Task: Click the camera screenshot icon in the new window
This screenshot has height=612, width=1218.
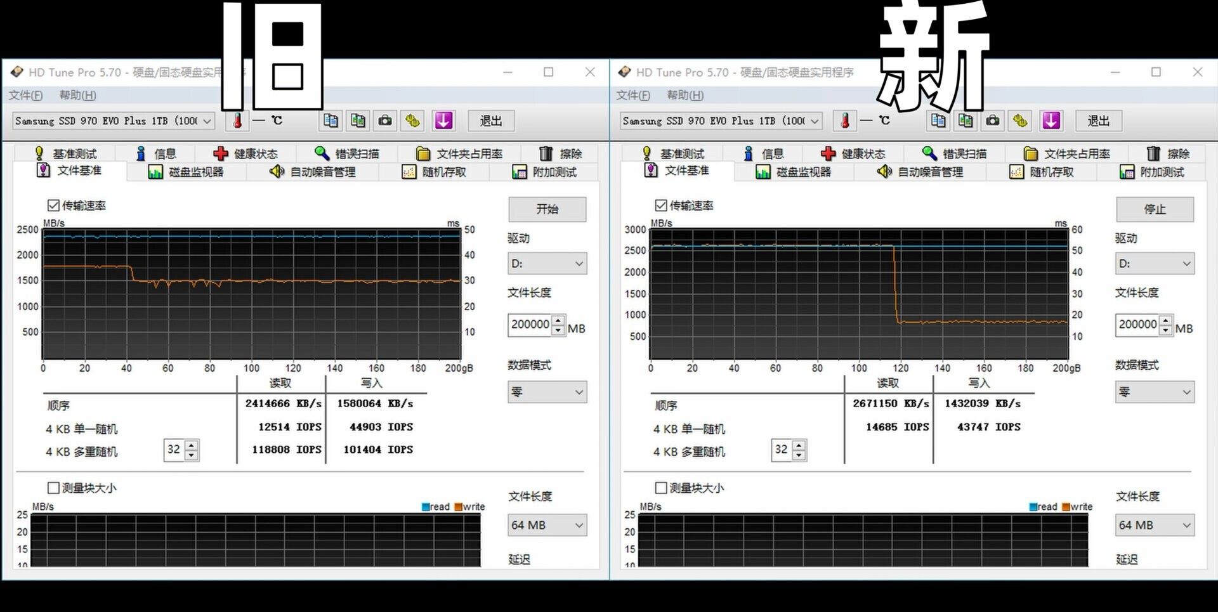Action: coord(992,120)
